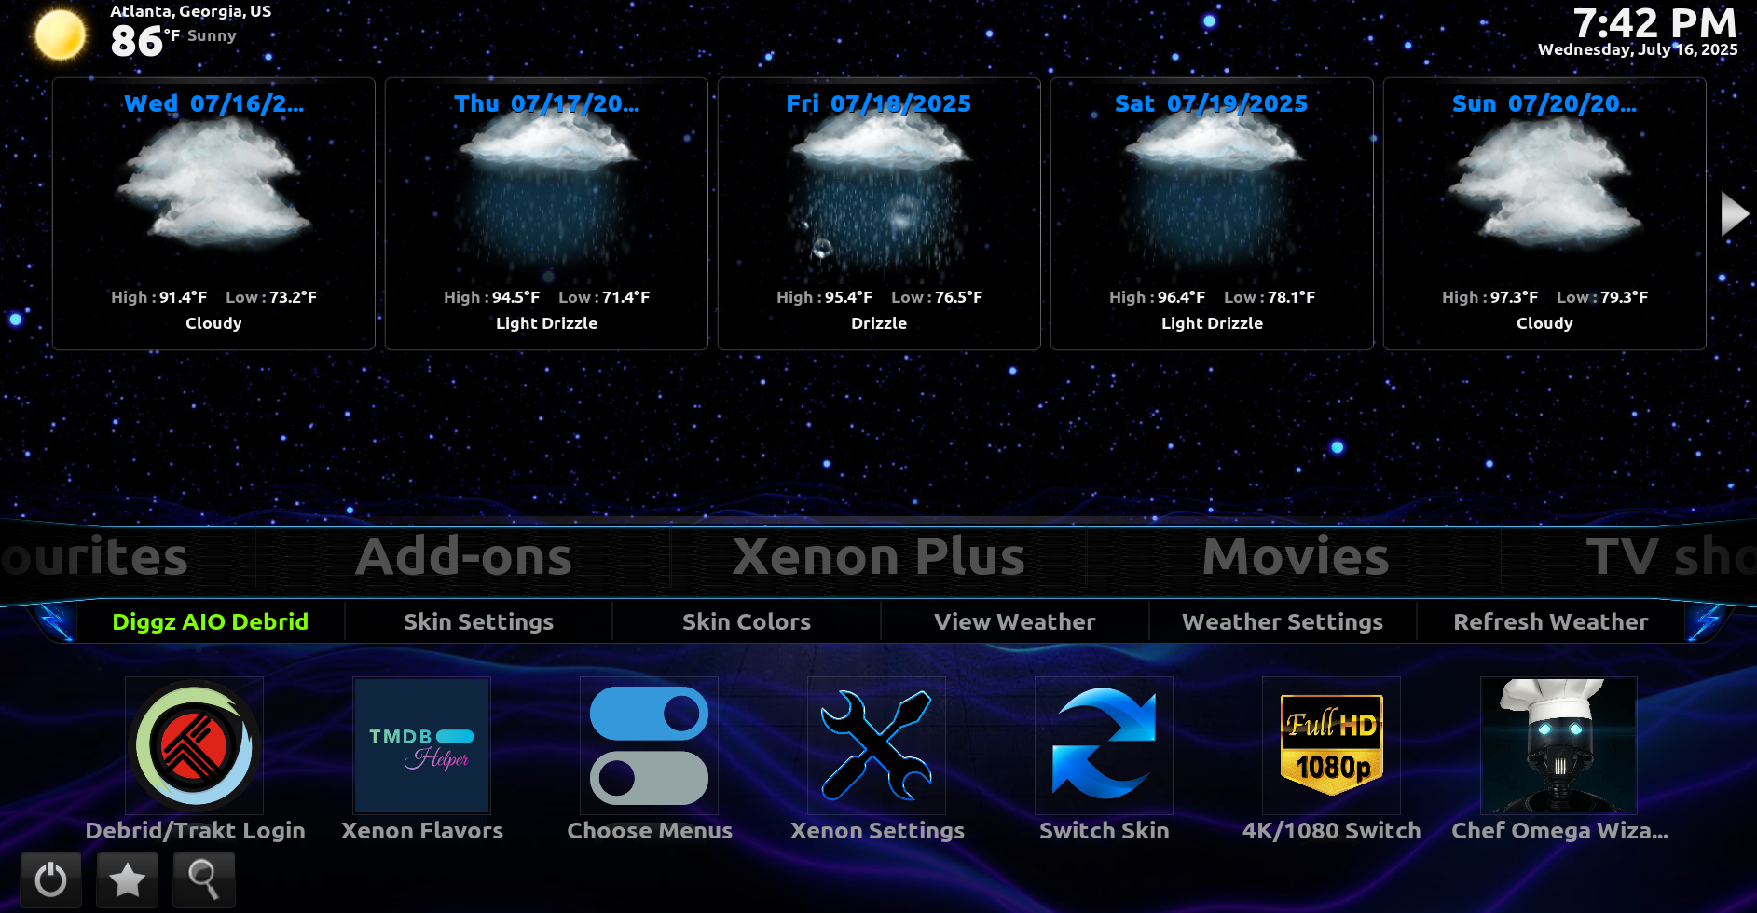1757x913 pixels.
Task: Open the Xenon Plus menu
Action: 877,556
